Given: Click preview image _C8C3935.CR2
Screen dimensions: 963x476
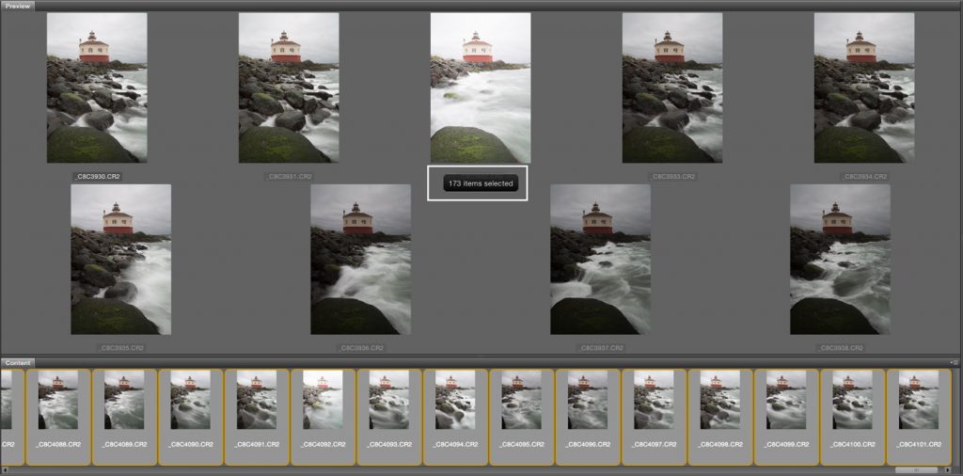Looking at the screenshot, I should (121, 260).
